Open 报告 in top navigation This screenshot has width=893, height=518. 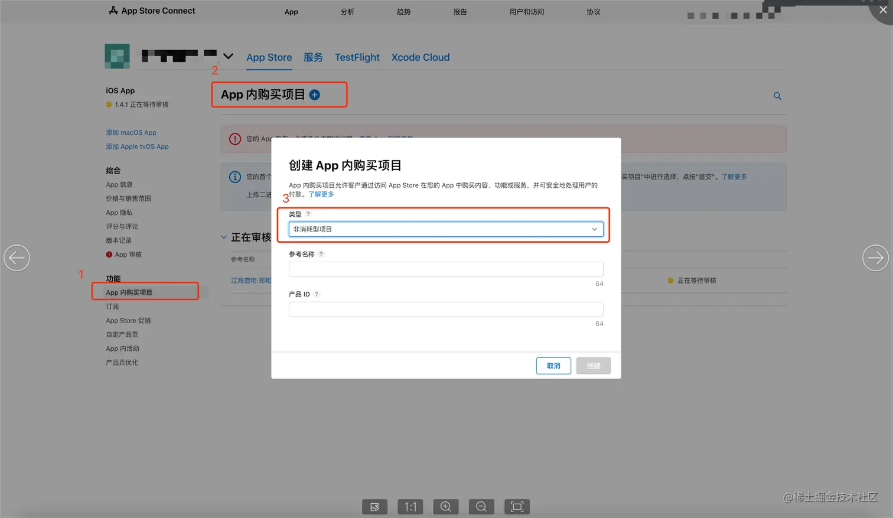[x=460, y=12]
